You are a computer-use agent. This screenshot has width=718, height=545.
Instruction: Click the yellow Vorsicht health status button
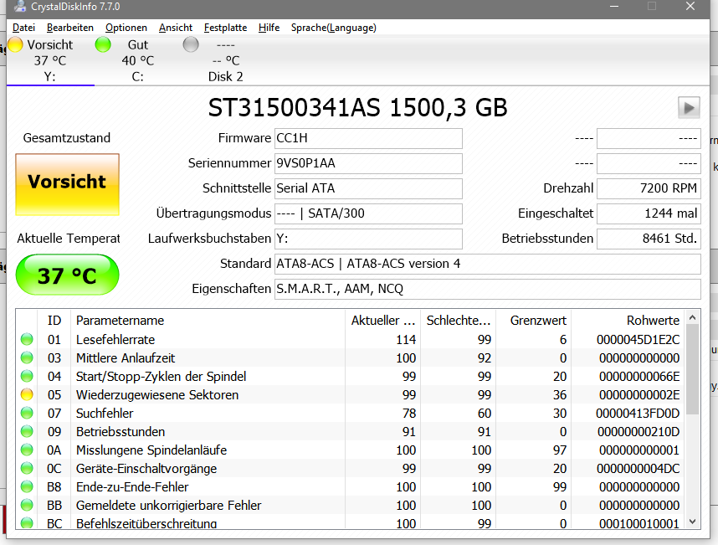tap(67, 184)
